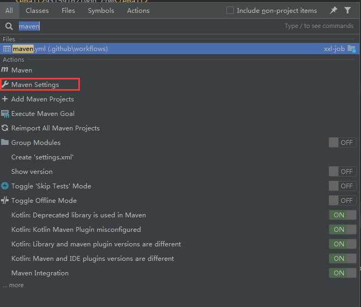Disable Kotlin Maven Plugin misconfigured switch
Screen dimensions: 361x307
point(342,230)
